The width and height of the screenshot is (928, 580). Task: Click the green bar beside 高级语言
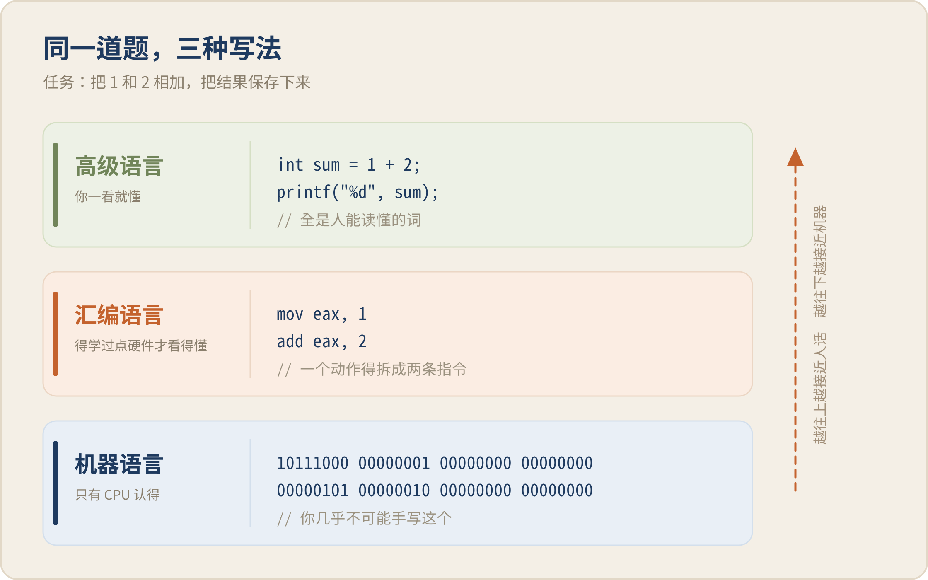click(x=56, y=185)
